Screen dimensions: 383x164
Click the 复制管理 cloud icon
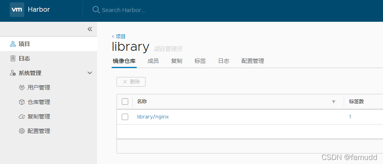tap(22, 116)
